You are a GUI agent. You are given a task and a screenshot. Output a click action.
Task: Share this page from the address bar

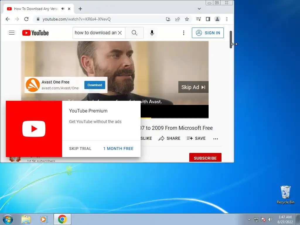[178, 19]
